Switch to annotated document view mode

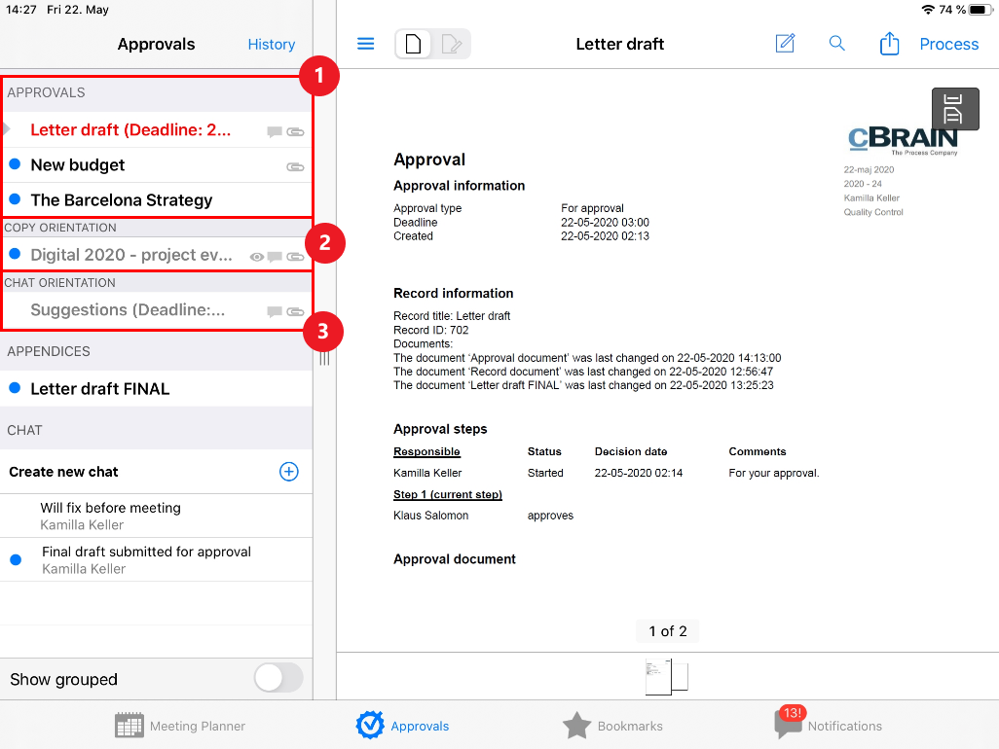[451, 44]
